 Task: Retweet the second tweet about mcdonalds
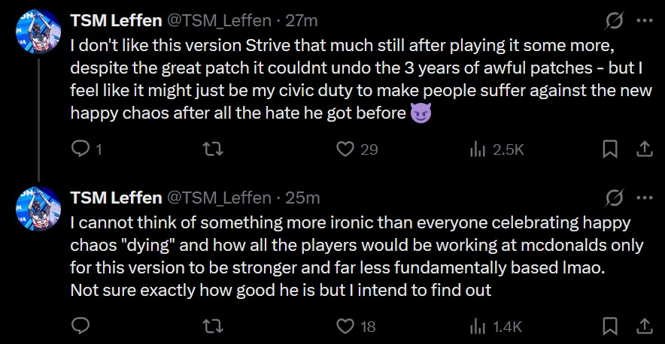pos(214,326)
